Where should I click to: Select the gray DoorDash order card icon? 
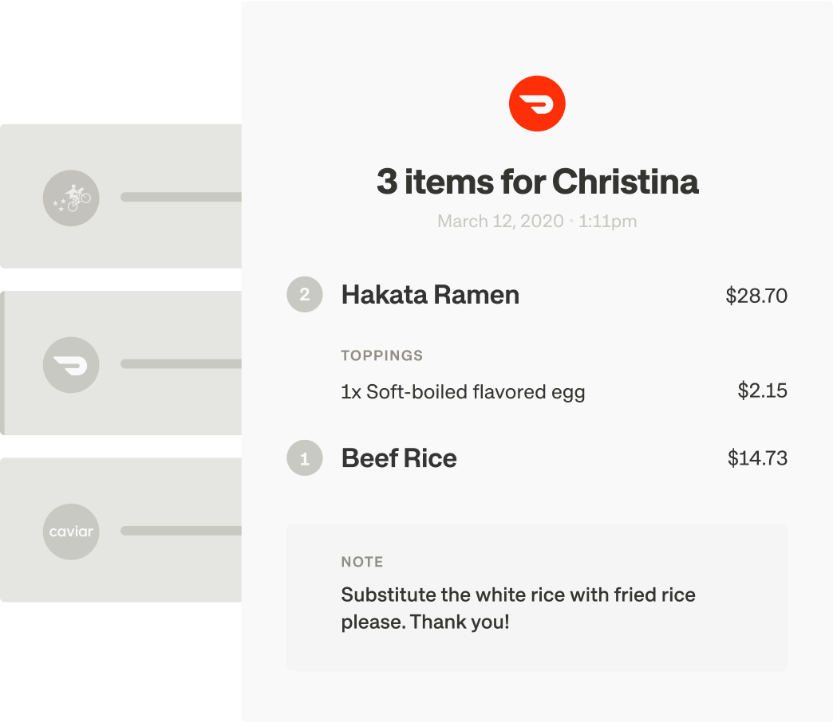coord(71,365)
